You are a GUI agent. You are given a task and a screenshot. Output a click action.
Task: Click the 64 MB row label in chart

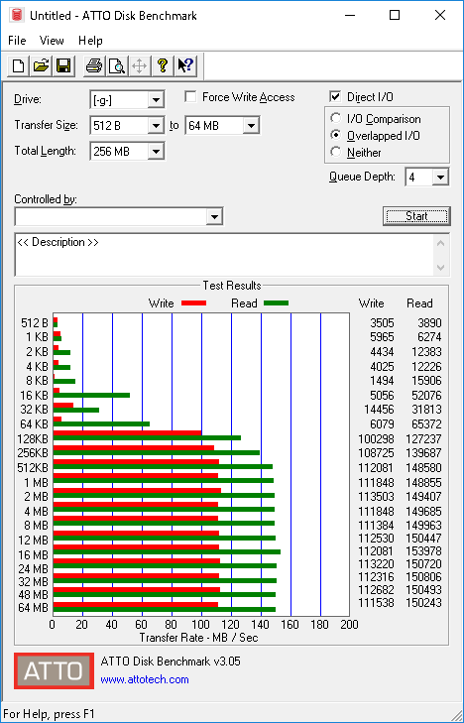coord(33,608)
